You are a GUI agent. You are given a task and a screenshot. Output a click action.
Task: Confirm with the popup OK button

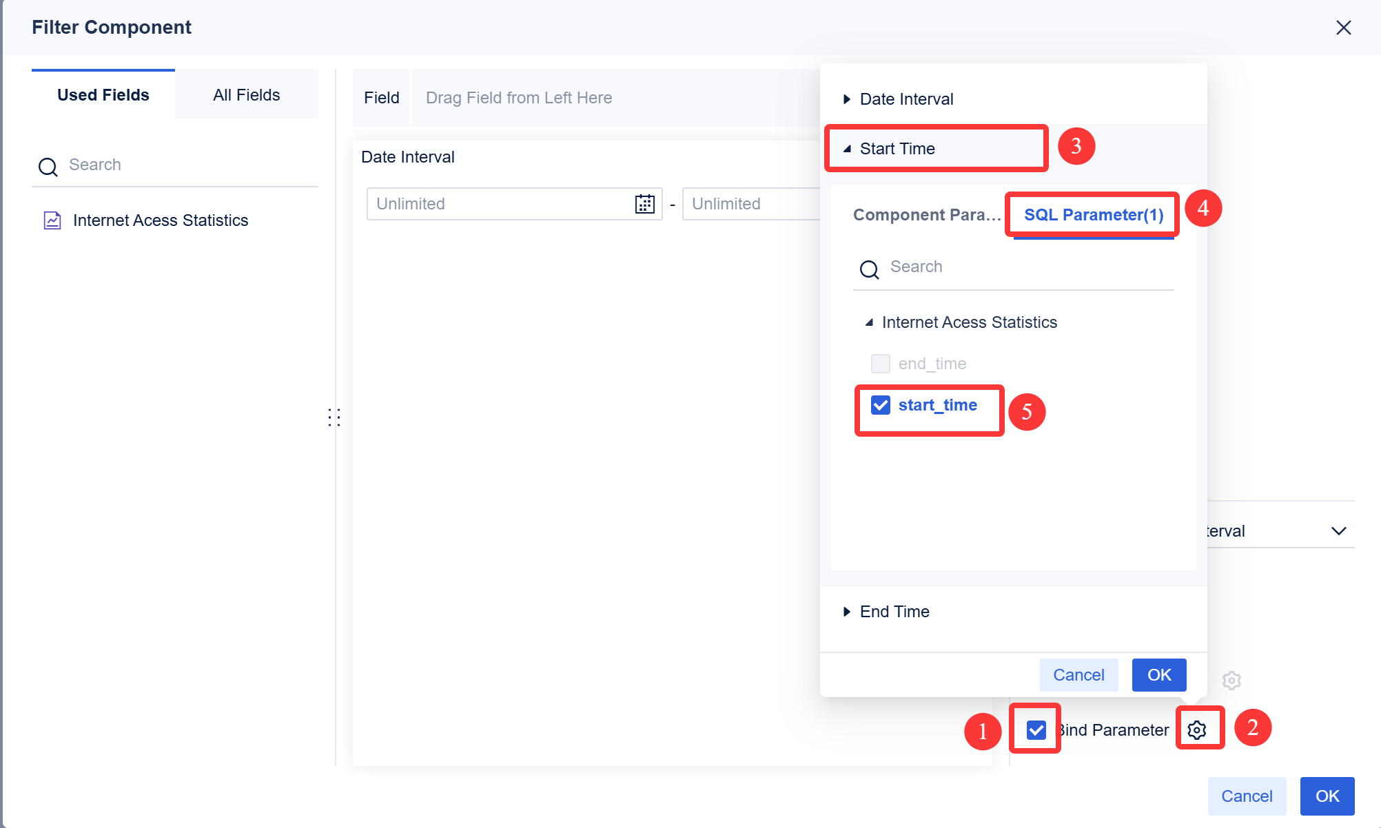pos(1158,674)
